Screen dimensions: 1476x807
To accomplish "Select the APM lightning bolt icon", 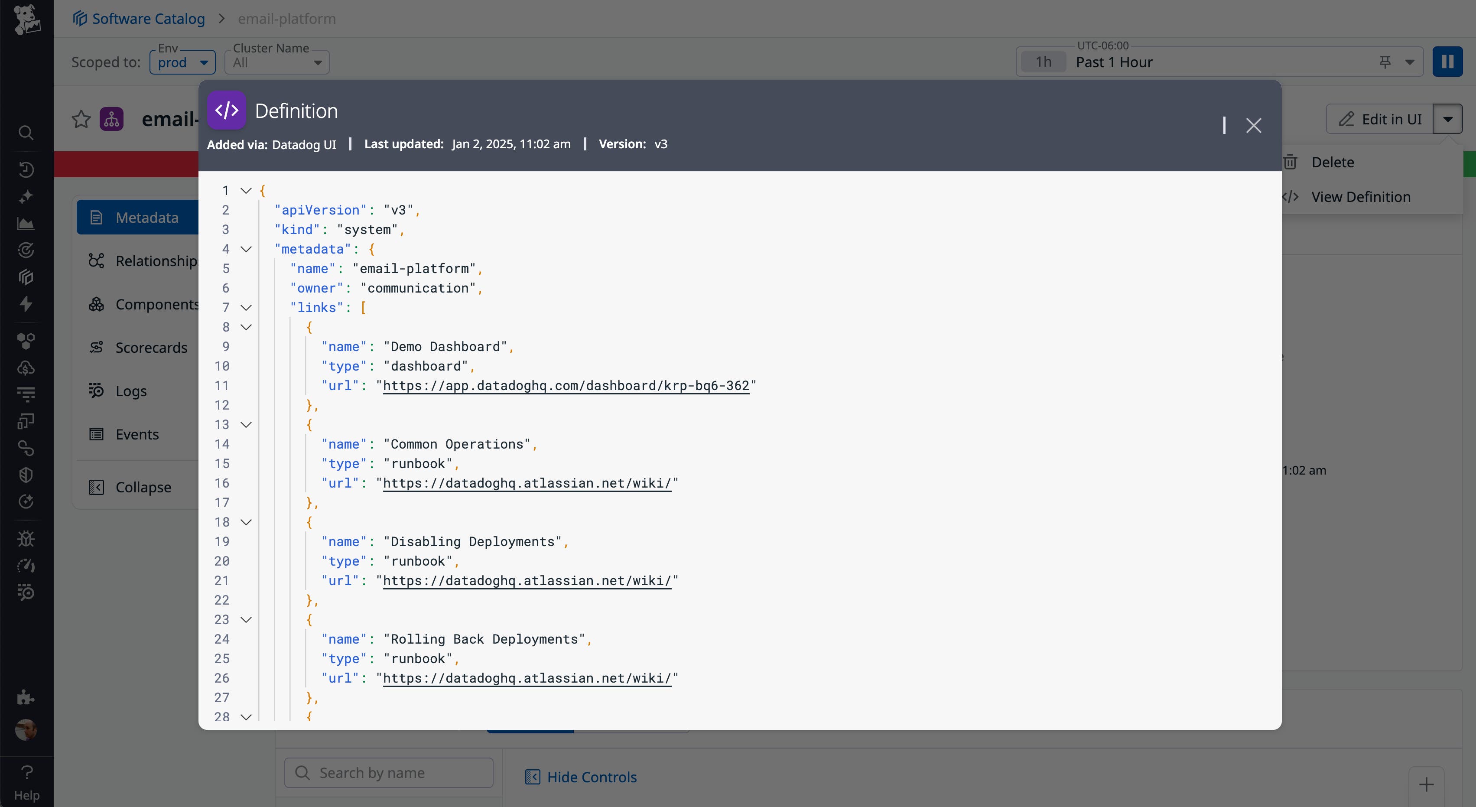I will click(26, 304).
